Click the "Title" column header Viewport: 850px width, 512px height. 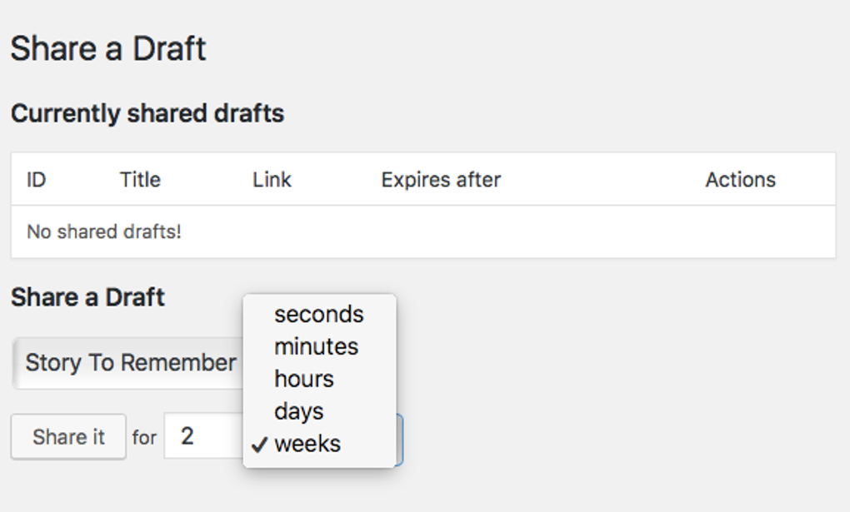pyautogui.click(x=139, y=179)
